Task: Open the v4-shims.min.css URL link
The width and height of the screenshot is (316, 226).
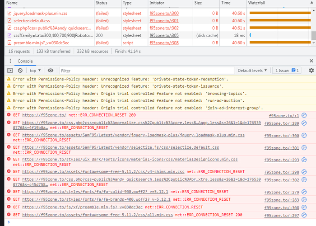Action: tap(103, 172)
